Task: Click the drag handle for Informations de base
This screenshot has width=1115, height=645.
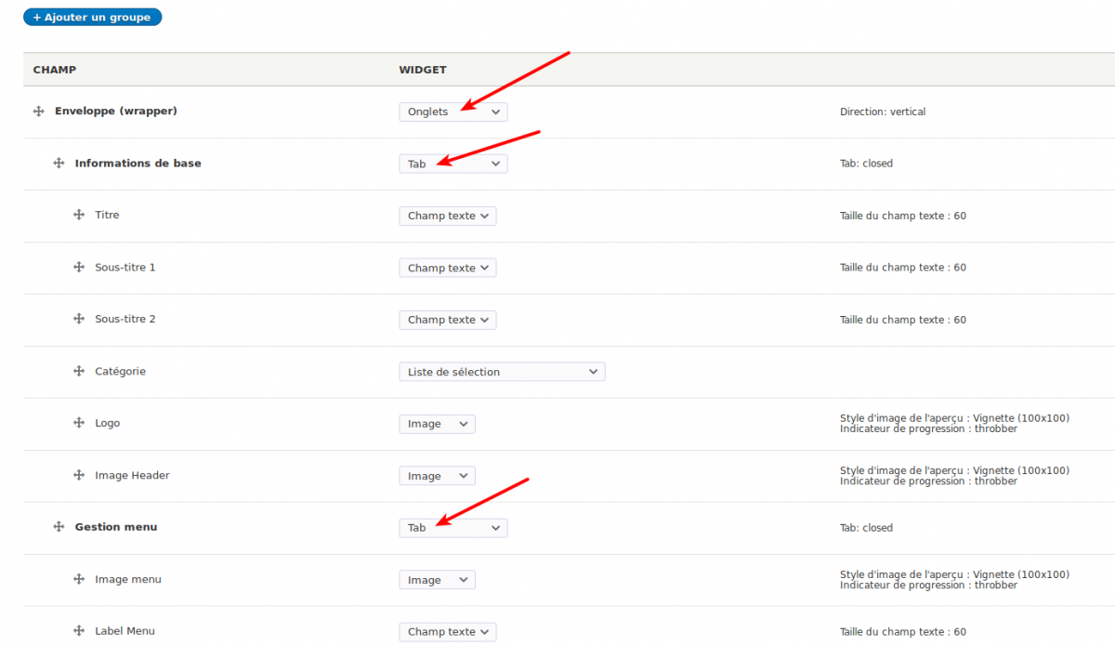Action: [59, 164]
